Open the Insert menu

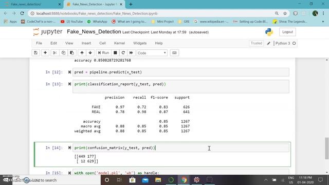click(x=86, y=43)
